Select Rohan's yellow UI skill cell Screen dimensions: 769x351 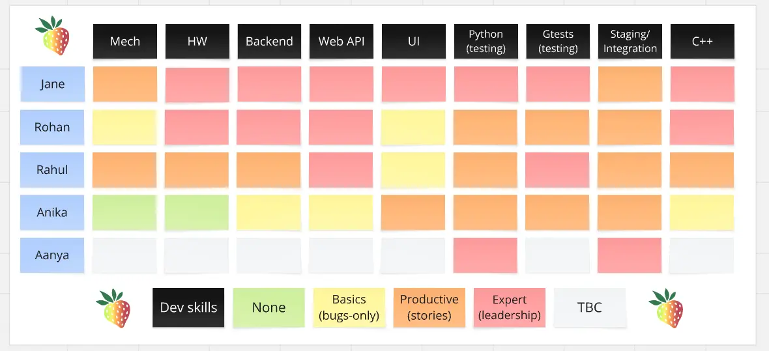[x=413, y=127]
